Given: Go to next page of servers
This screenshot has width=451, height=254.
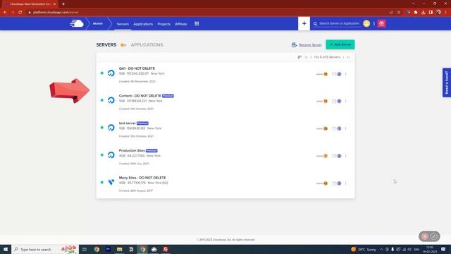Looking at the screenshot, I should tap(343, 57).
